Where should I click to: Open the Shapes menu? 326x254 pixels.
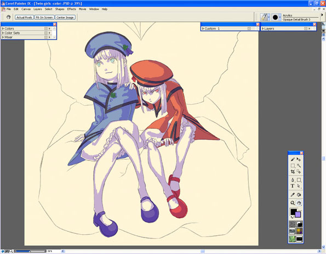(60, 9)
